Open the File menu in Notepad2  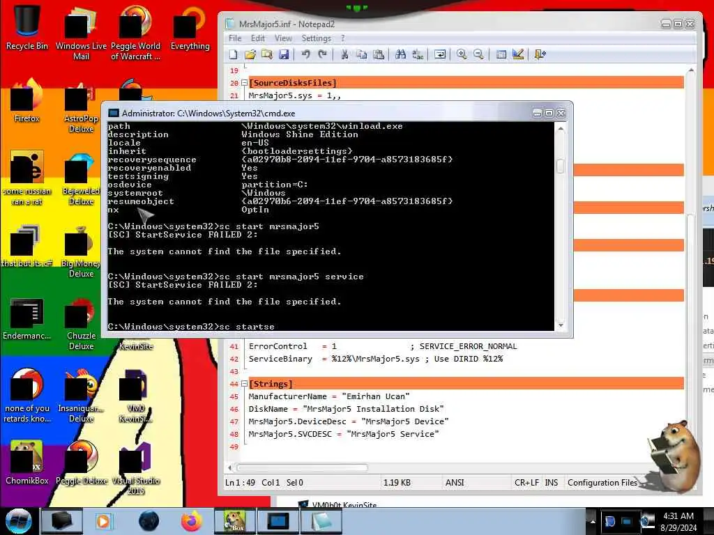235,38
